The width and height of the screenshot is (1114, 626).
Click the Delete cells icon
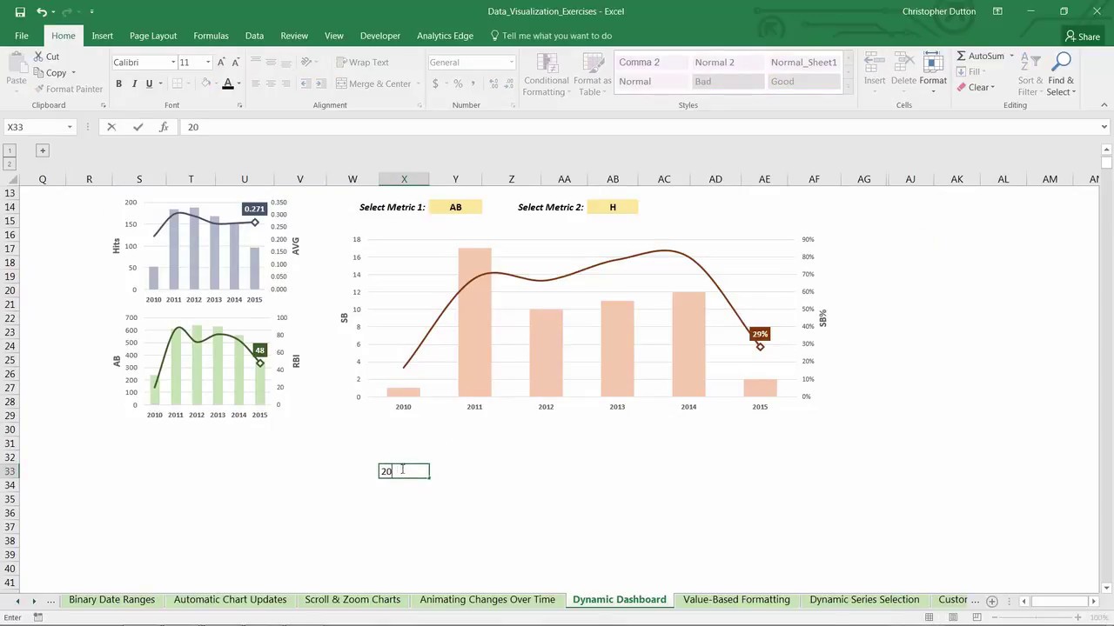pos(903,70)
